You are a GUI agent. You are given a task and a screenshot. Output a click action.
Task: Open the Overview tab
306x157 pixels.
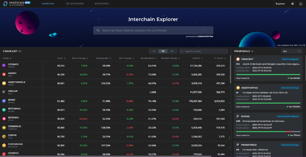48,4
